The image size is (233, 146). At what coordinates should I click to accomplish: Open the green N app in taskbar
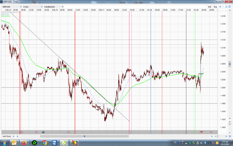(x=64, y=143)
